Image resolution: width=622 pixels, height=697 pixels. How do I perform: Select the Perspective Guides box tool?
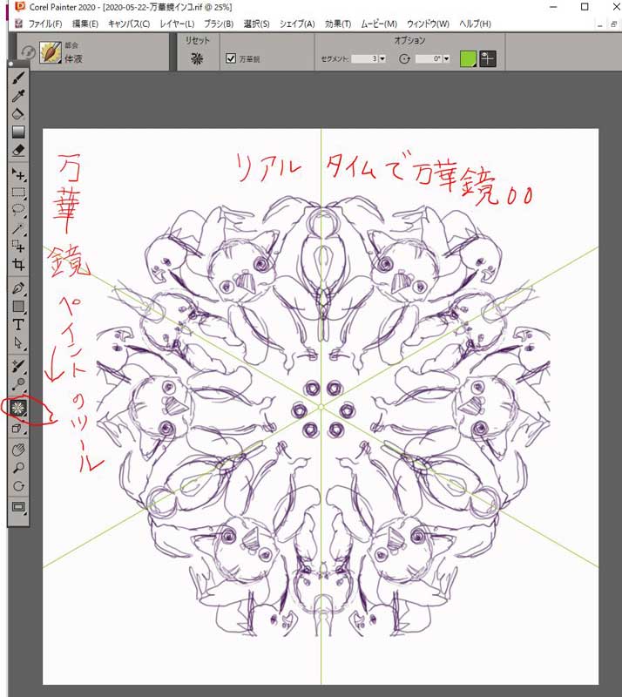click(17, 429)
